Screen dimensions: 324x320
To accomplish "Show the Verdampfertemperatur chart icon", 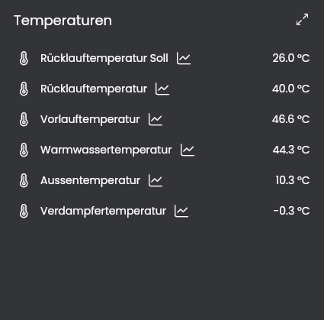I will [181, 211].
